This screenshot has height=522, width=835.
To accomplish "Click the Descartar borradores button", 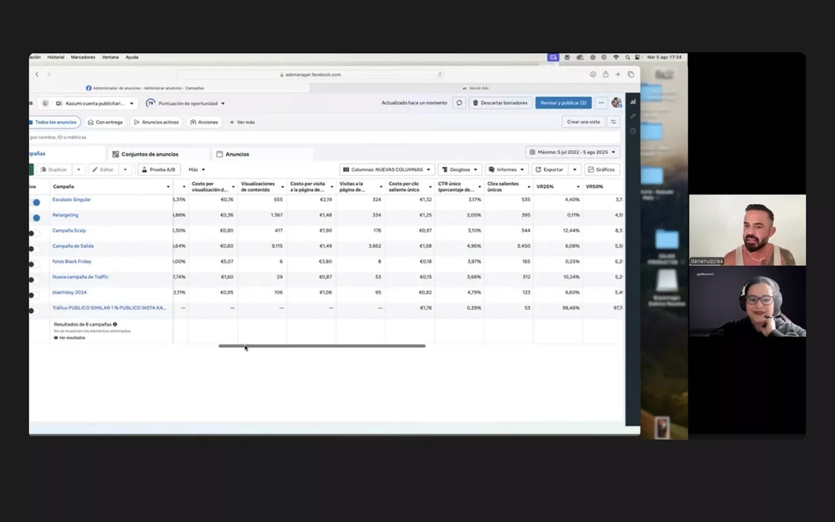I will [x=500, y=103].
